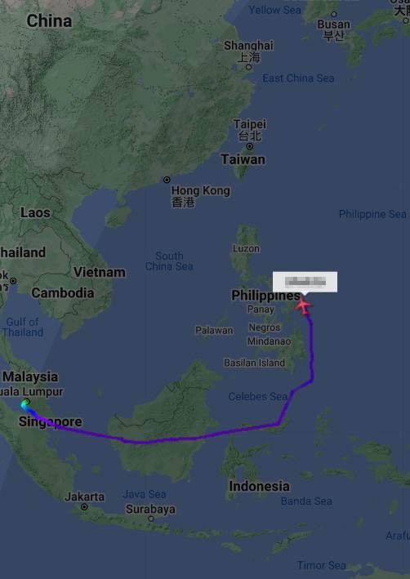This screenshot has width=410, height=579.
Task: Click the Vietnam country label
Action: [x=100, y=273]
